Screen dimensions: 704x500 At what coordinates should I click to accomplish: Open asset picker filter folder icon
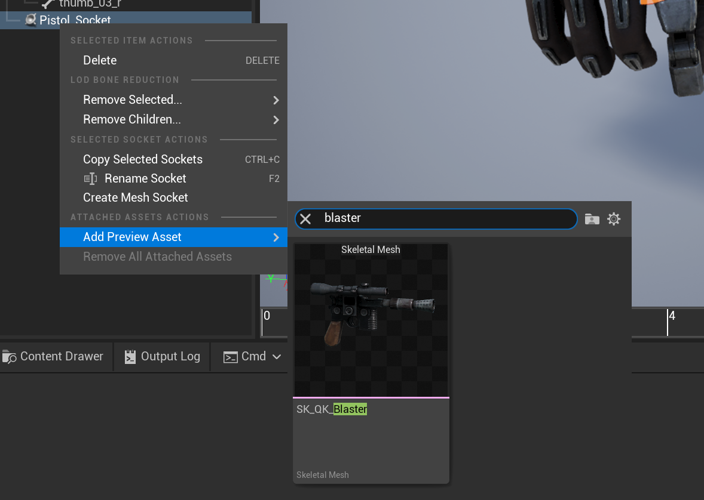(592, 219)
